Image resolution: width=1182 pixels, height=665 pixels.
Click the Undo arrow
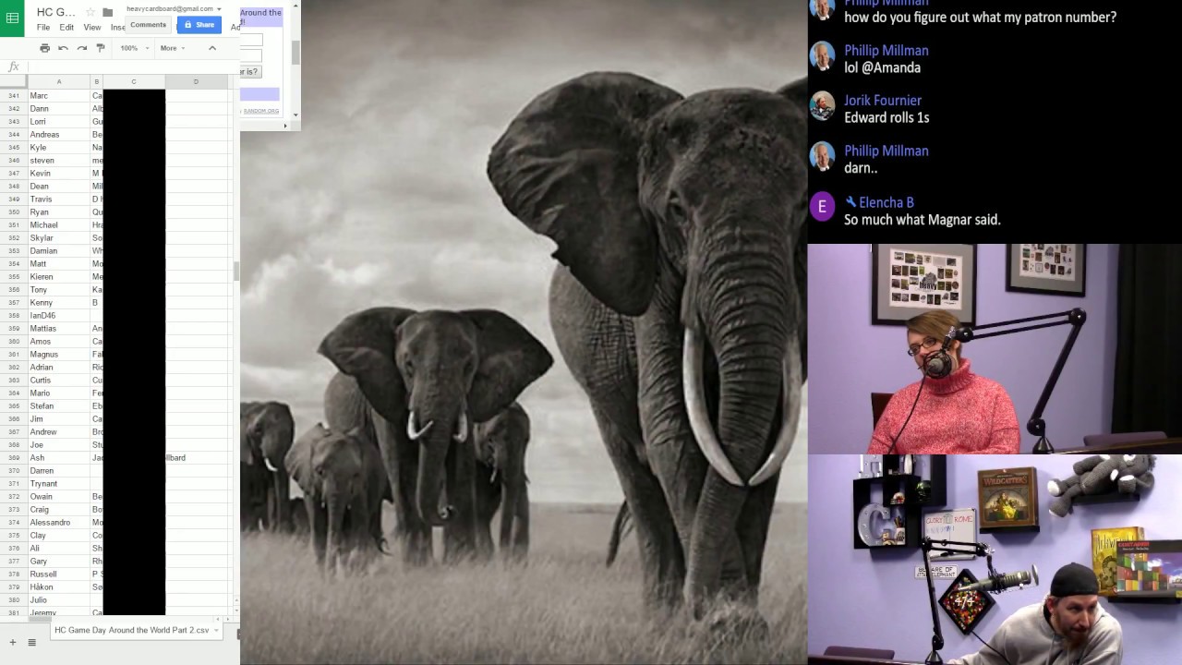coord(63,48)
